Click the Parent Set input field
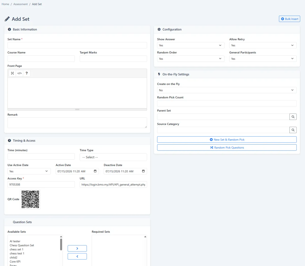The height and width of the screenshot is (266, 305). click(x=223, y=117)
